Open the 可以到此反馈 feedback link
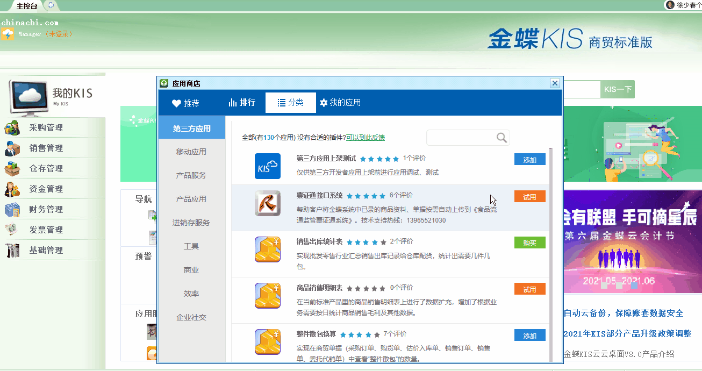 pos(366,138)
